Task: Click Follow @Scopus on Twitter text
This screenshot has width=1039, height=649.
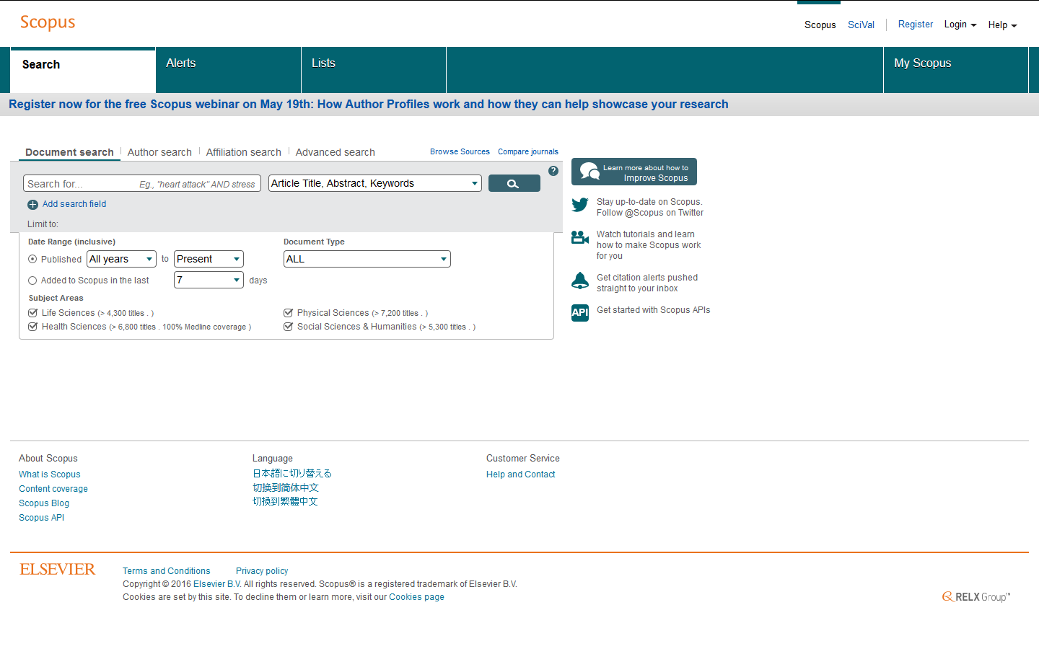Action: pos(650,213)
